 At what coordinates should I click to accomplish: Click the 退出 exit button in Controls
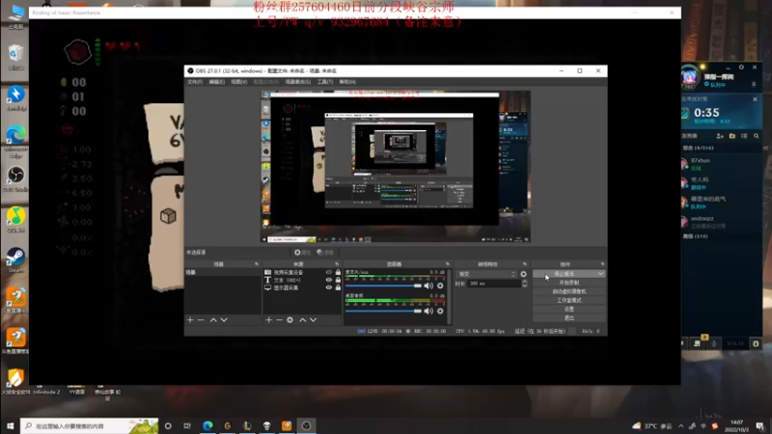tap(569, 318)
